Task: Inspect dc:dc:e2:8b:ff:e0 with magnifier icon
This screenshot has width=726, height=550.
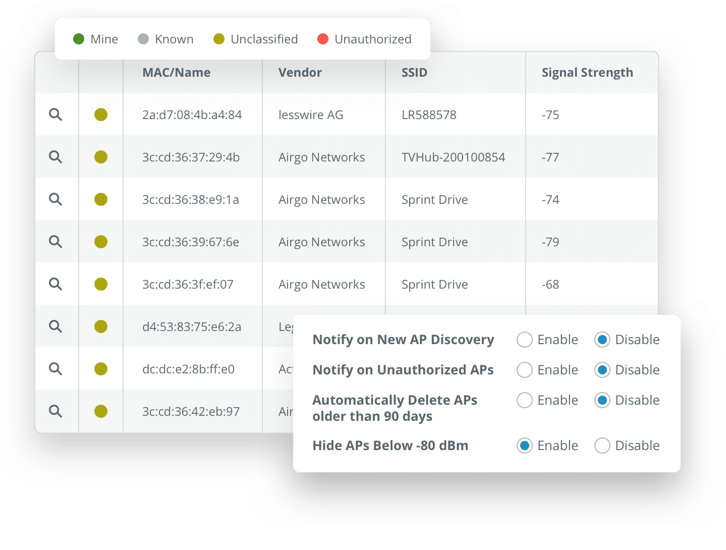Action: (55, 369)
